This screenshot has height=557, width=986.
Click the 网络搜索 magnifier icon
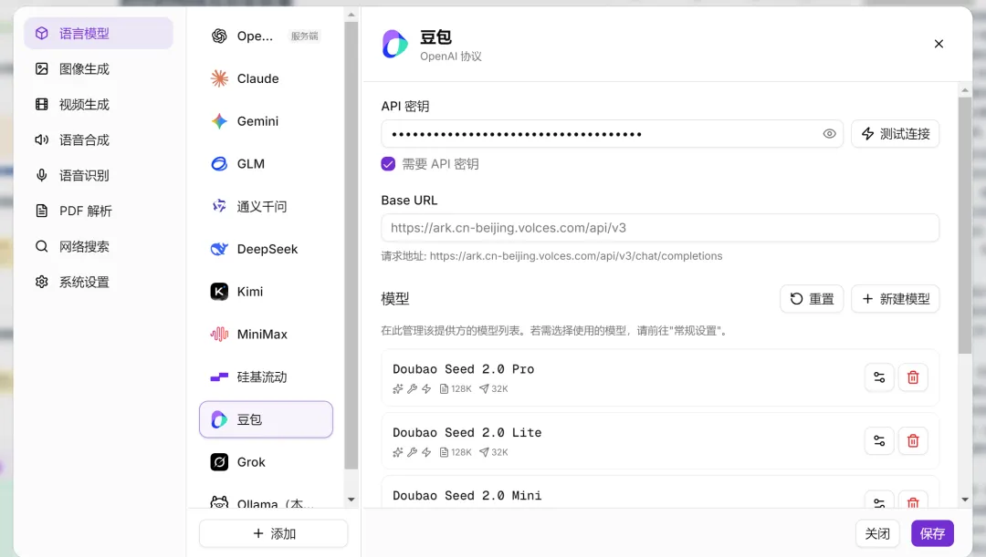click(x=41, y=246)
